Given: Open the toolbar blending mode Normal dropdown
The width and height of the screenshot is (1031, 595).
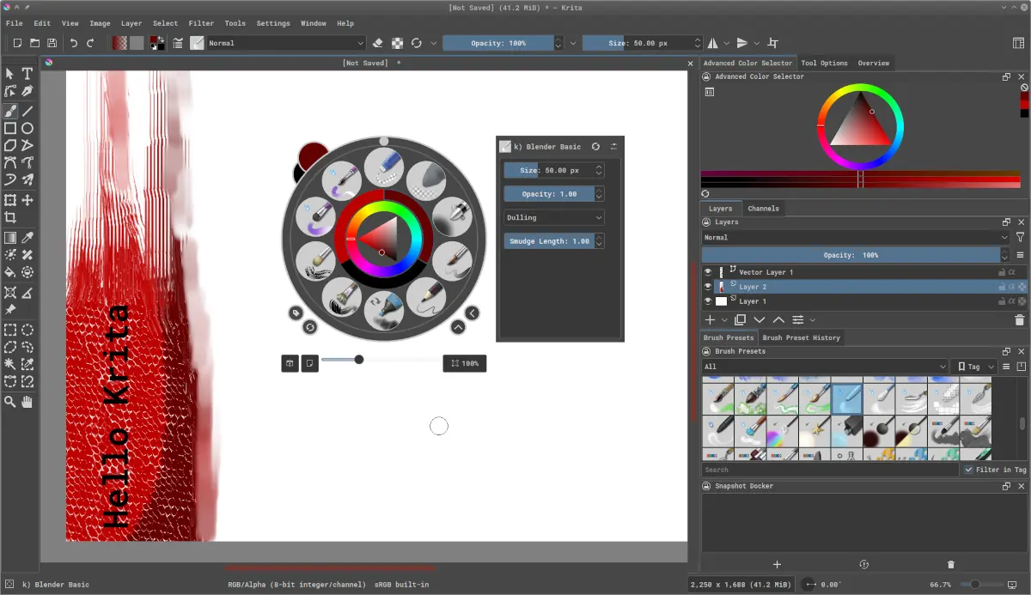Looking at the screenshot, I should (x=286, y=43).
